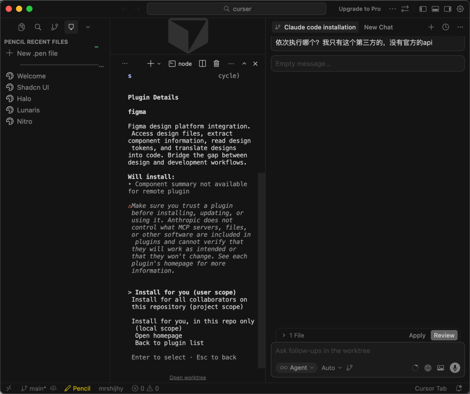Open the Auto model dropdown
Viewport: 470px width, 394px height.
coord(331,367)
